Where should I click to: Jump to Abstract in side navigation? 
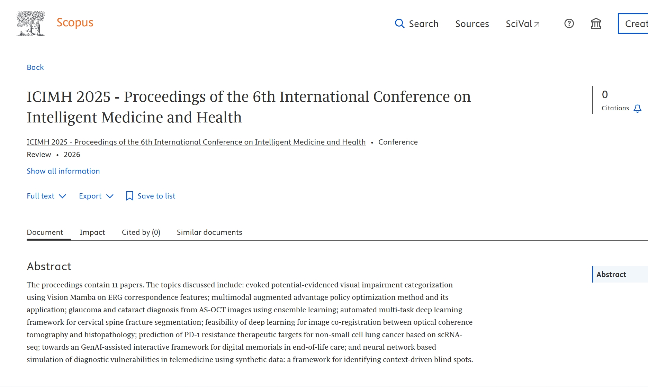click(x=611, y=275)
